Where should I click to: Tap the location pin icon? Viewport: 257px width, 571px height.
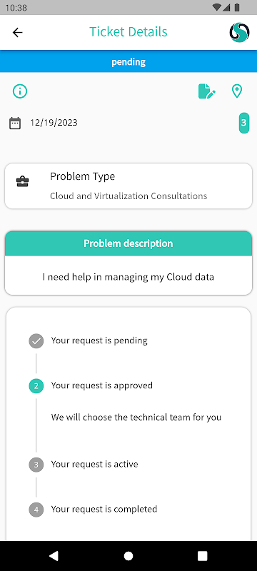coord(237,91)
